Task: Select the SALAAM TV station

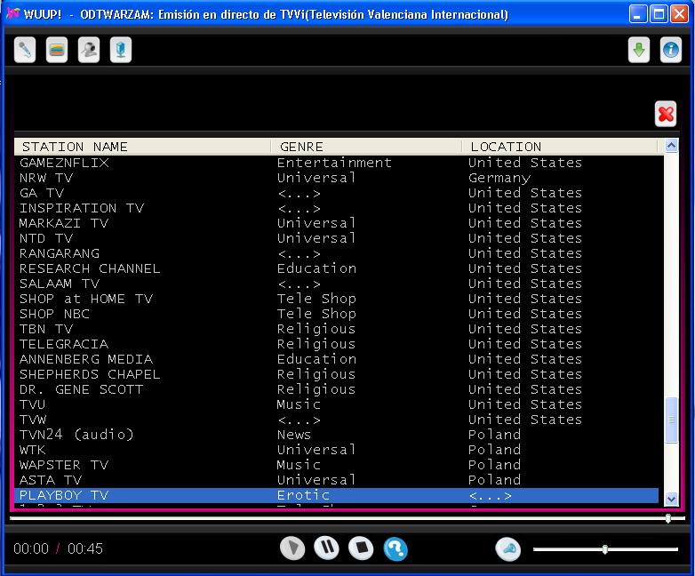Action: [337, 284]
